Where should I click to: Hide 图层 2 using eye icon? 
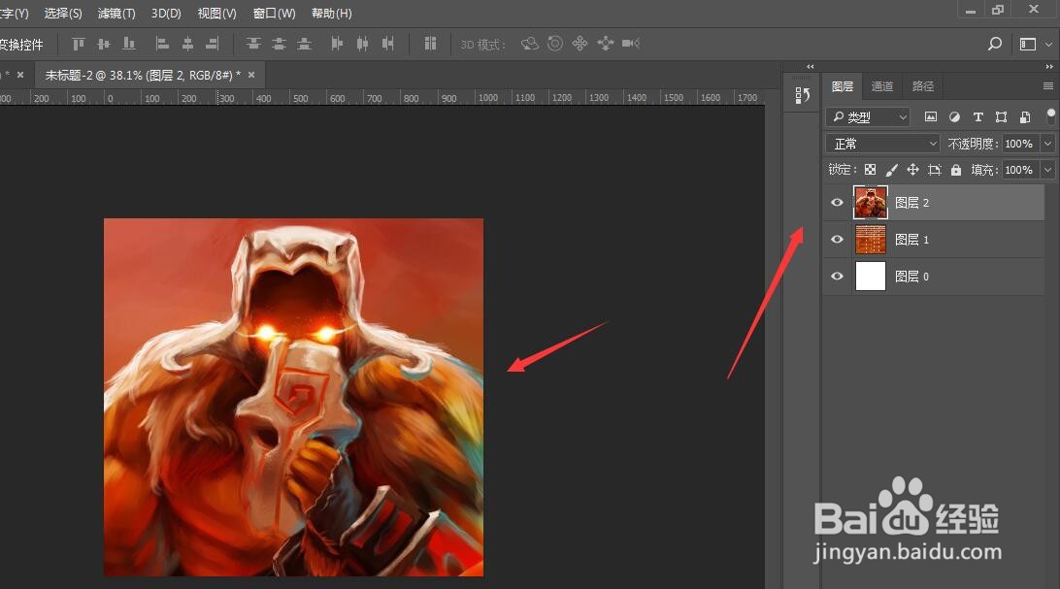pyautogui.click(x=837, y=203)
